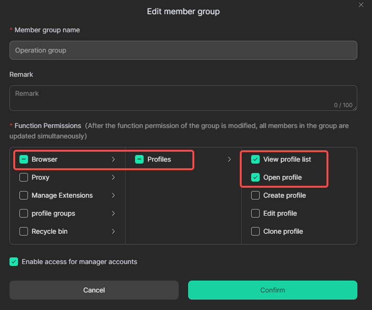This screenshot has height=310, width=372.
Task: Expand the Profiles submenu arrow
Action: (x=229, y=159)
